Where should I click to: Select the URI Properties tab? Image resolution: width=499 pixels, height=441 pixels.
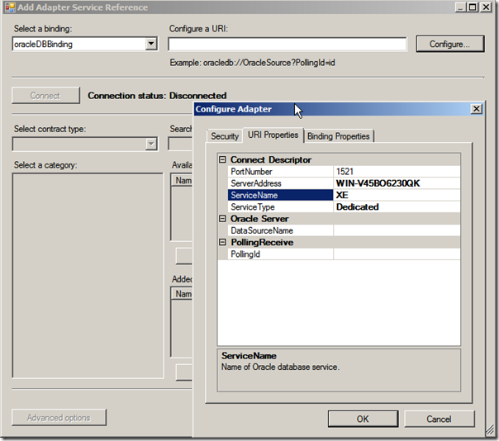[x=273, y=135]
